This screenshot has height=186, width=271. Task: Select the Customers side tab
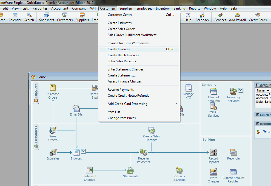coord(36,137)
